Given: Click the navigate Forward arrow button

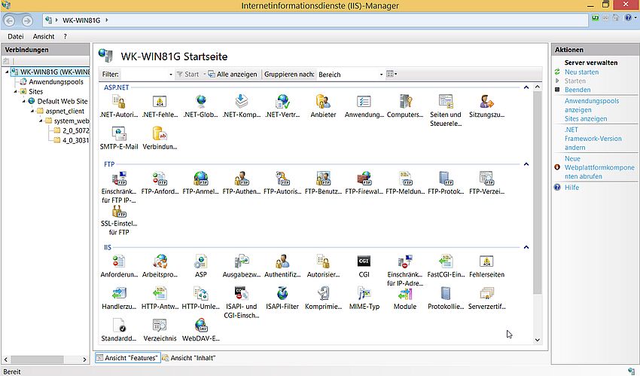Looking at the screenshot, I should tap(27, 20).
